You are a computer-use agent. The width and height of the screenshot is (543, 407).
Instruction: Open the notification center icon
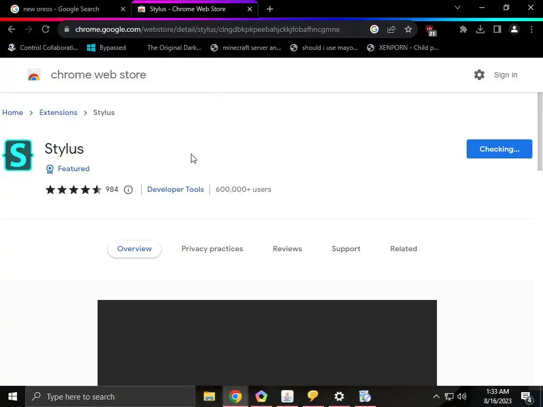pos(527,396)
